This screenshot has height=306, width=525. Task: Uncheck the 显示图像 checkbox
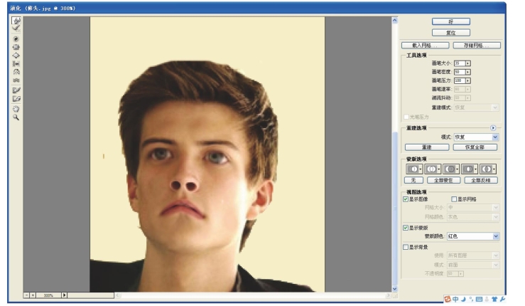(406, 199)
